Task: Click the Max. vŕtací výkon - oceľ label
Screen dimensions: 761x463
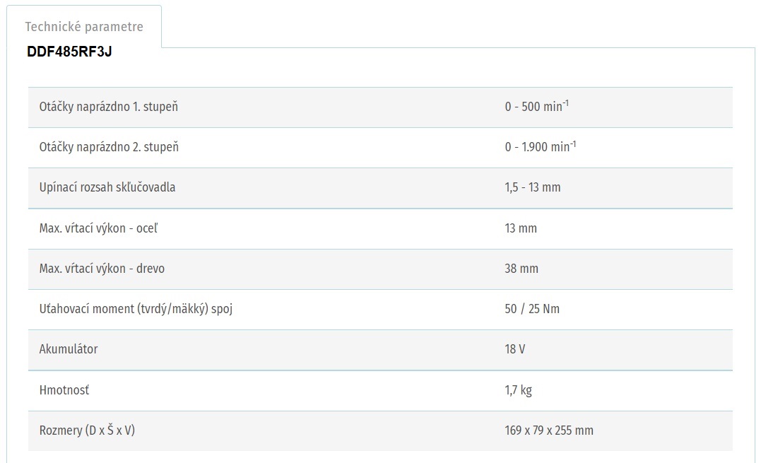Action: (x=104, y=228)
